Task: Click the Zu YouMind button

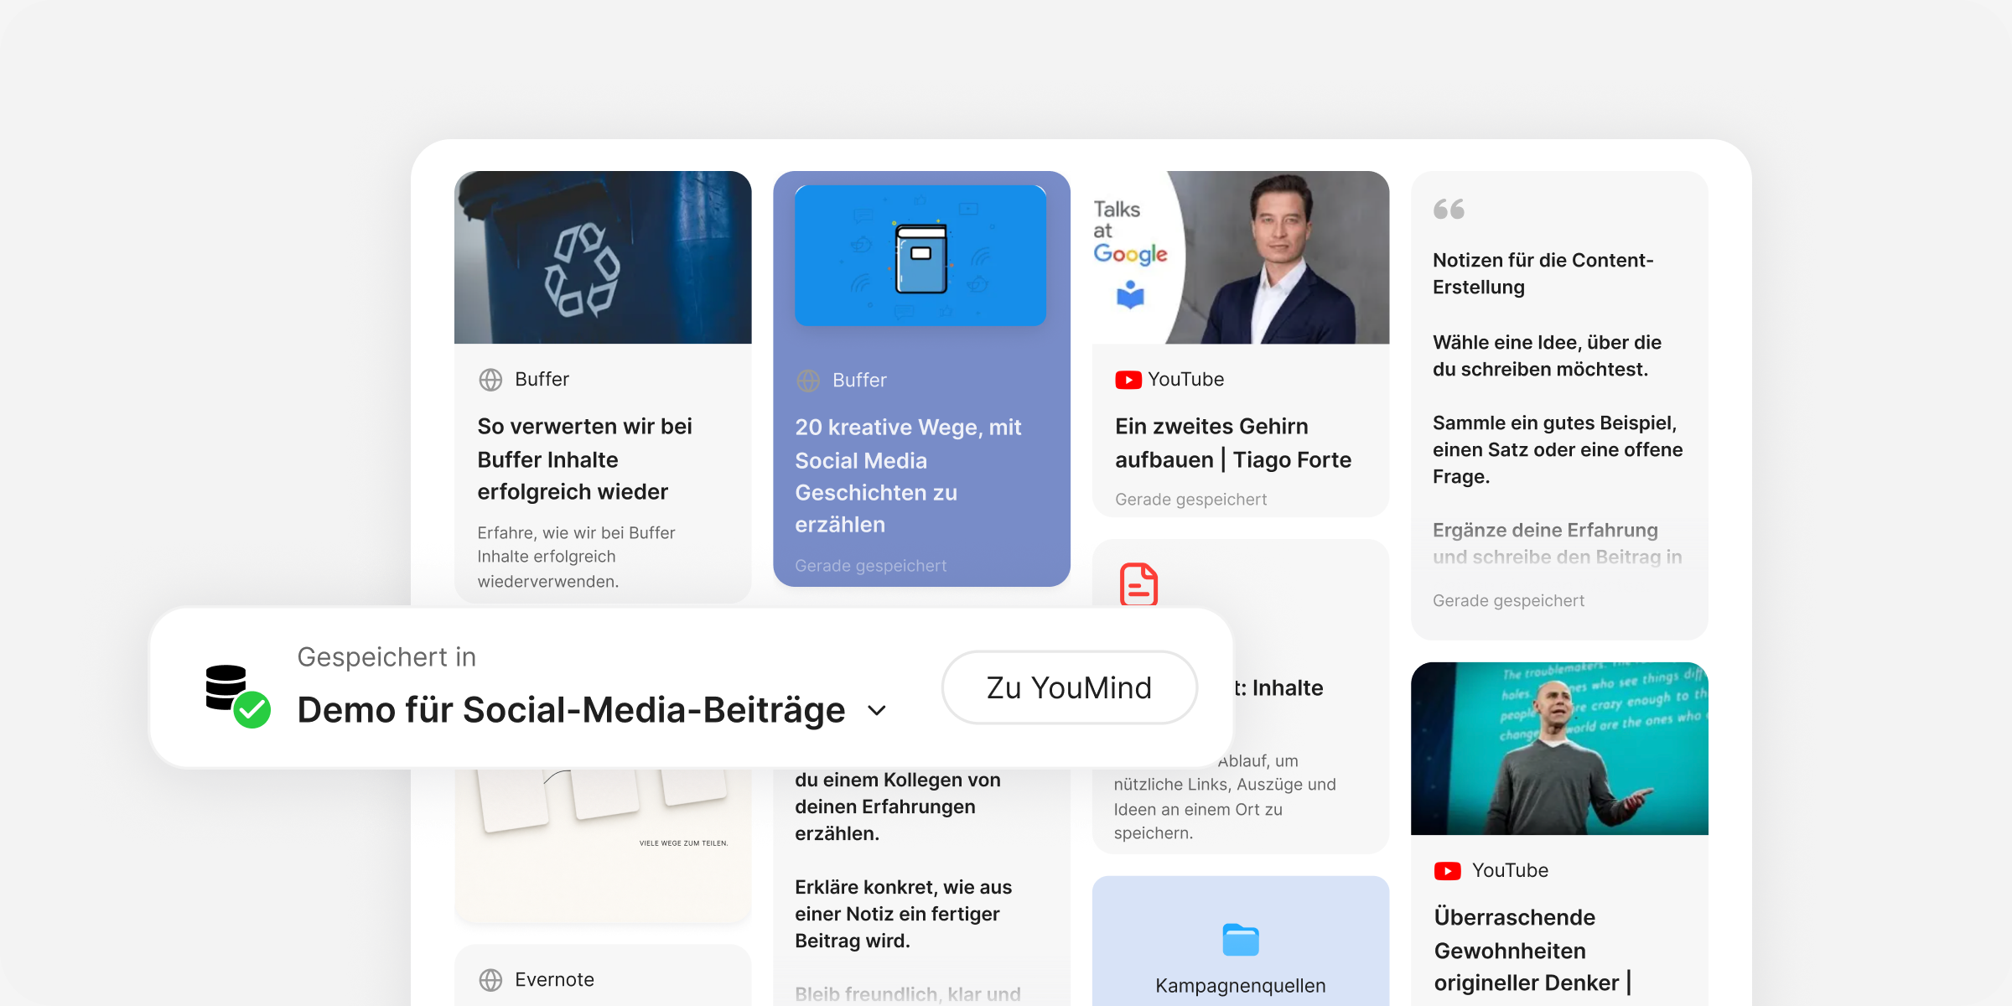Action: tap(1069, 687)
